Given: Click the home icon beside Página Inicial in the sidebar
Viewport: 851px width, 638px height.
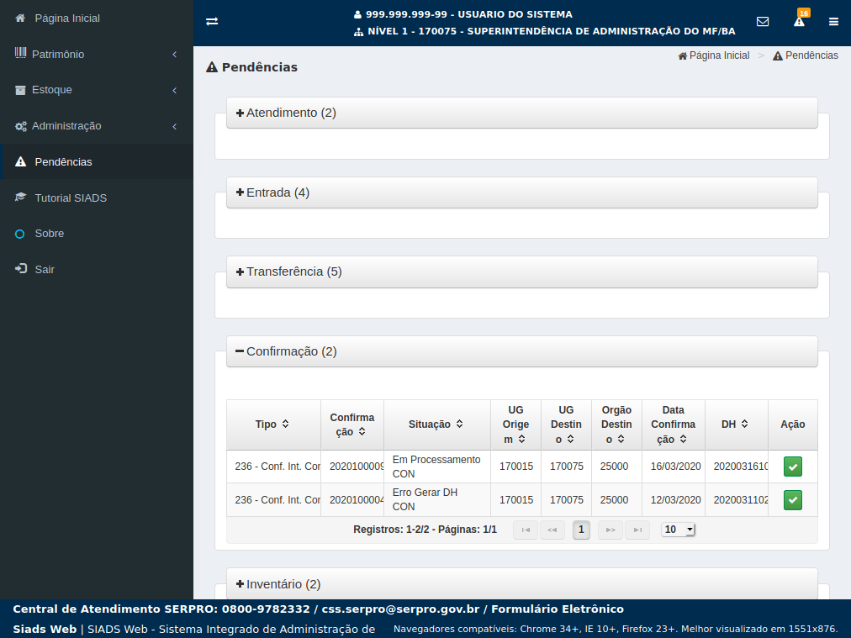Looking at the screenshot, I should click(x=20, y=18).
